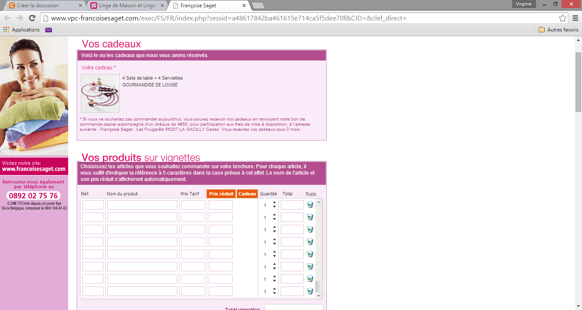Open the Chrome menu hamburger icon
This screenshot has height=310, width=582.
coord(575,18)
